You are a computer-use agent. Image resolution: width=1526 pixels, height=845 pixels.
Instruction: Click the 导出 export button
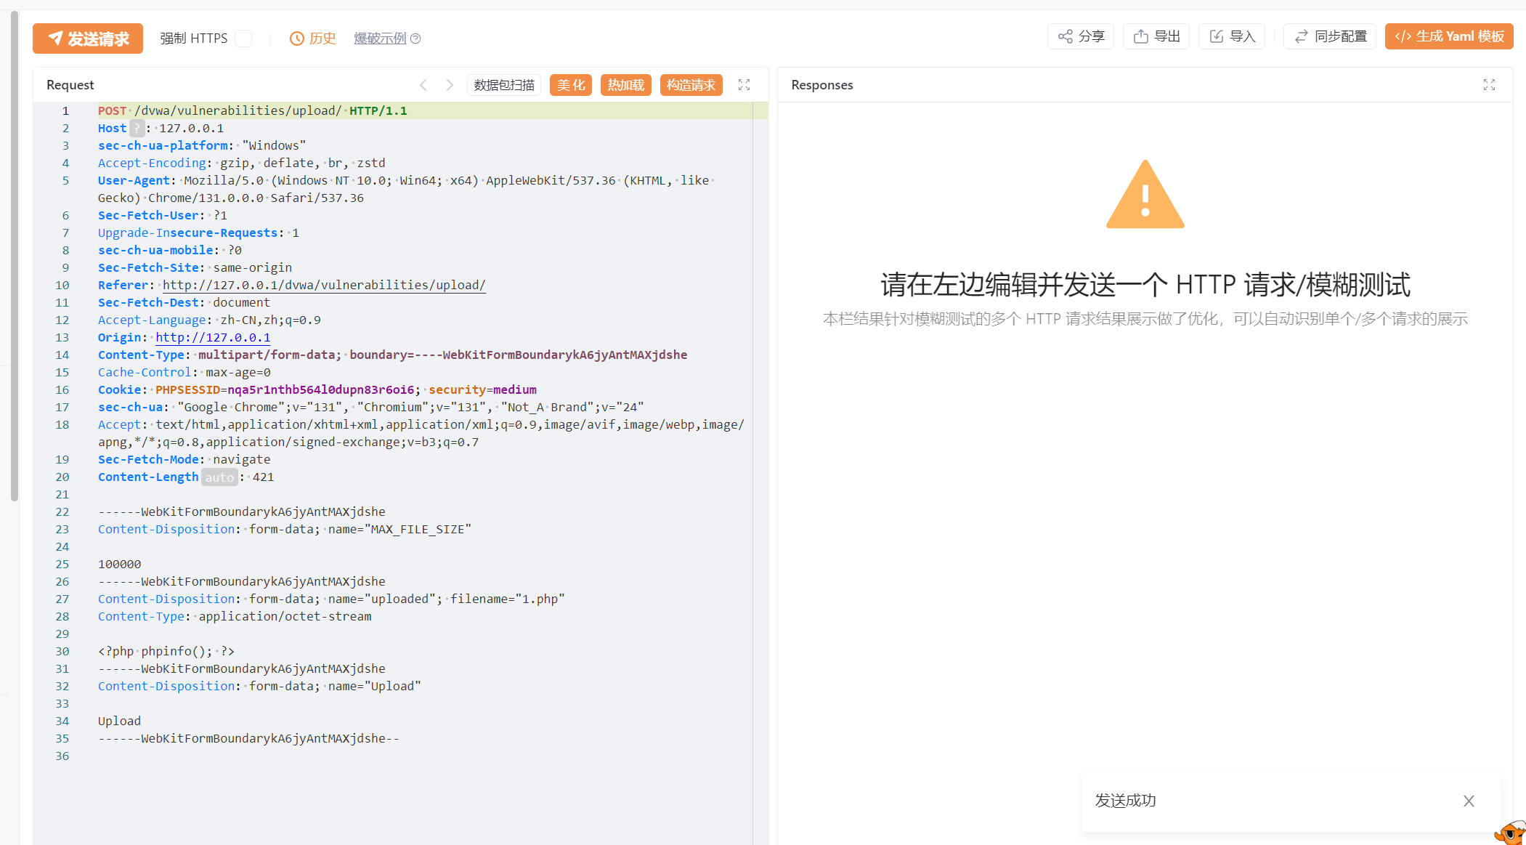point(1156,36)
